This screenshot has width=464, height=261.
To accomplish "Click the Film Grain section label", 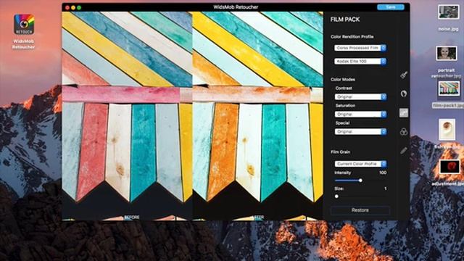I will (x=340, y=152).
